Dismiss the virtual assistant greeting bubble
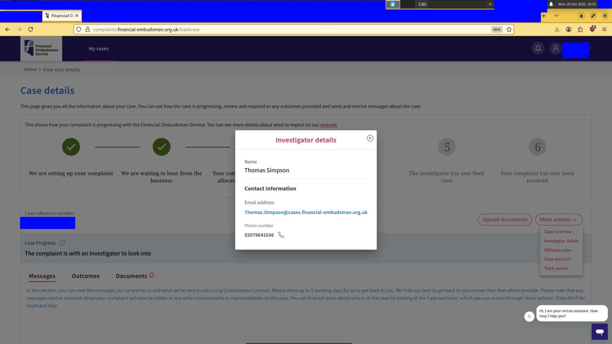The height and width of the screenshot is (344, 612). (529, 316)
